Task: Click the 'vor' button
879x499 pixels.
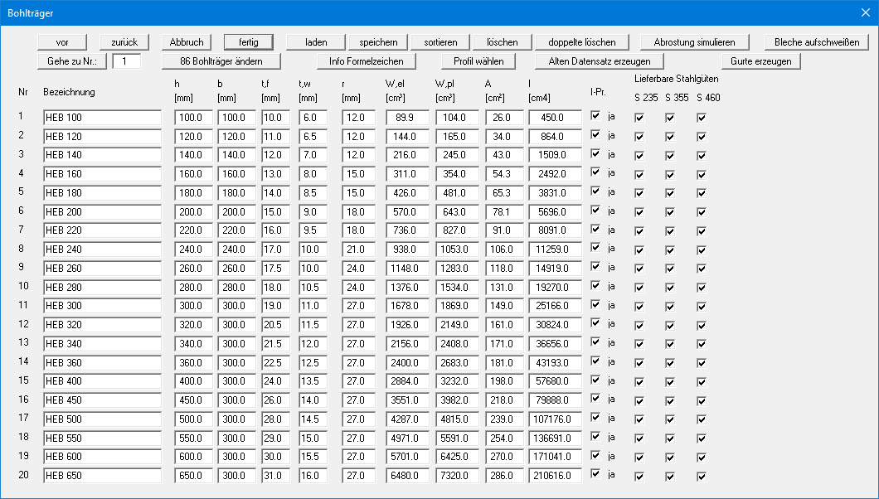Action: [x=62, y=42]
